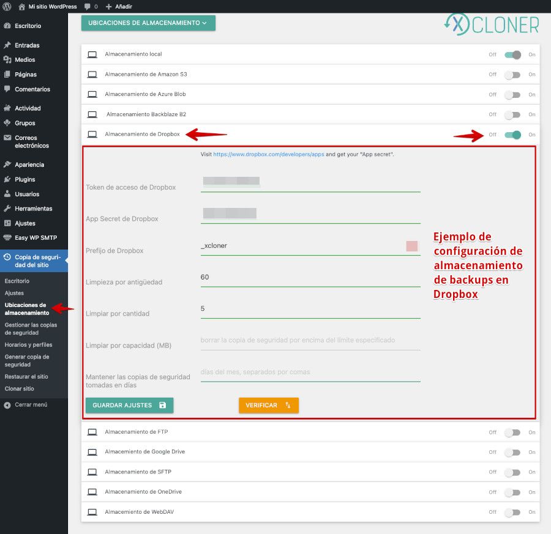551x534 pixels.
Task: Click the Limpiar por capacidad (MB) field
Action: 310,341
